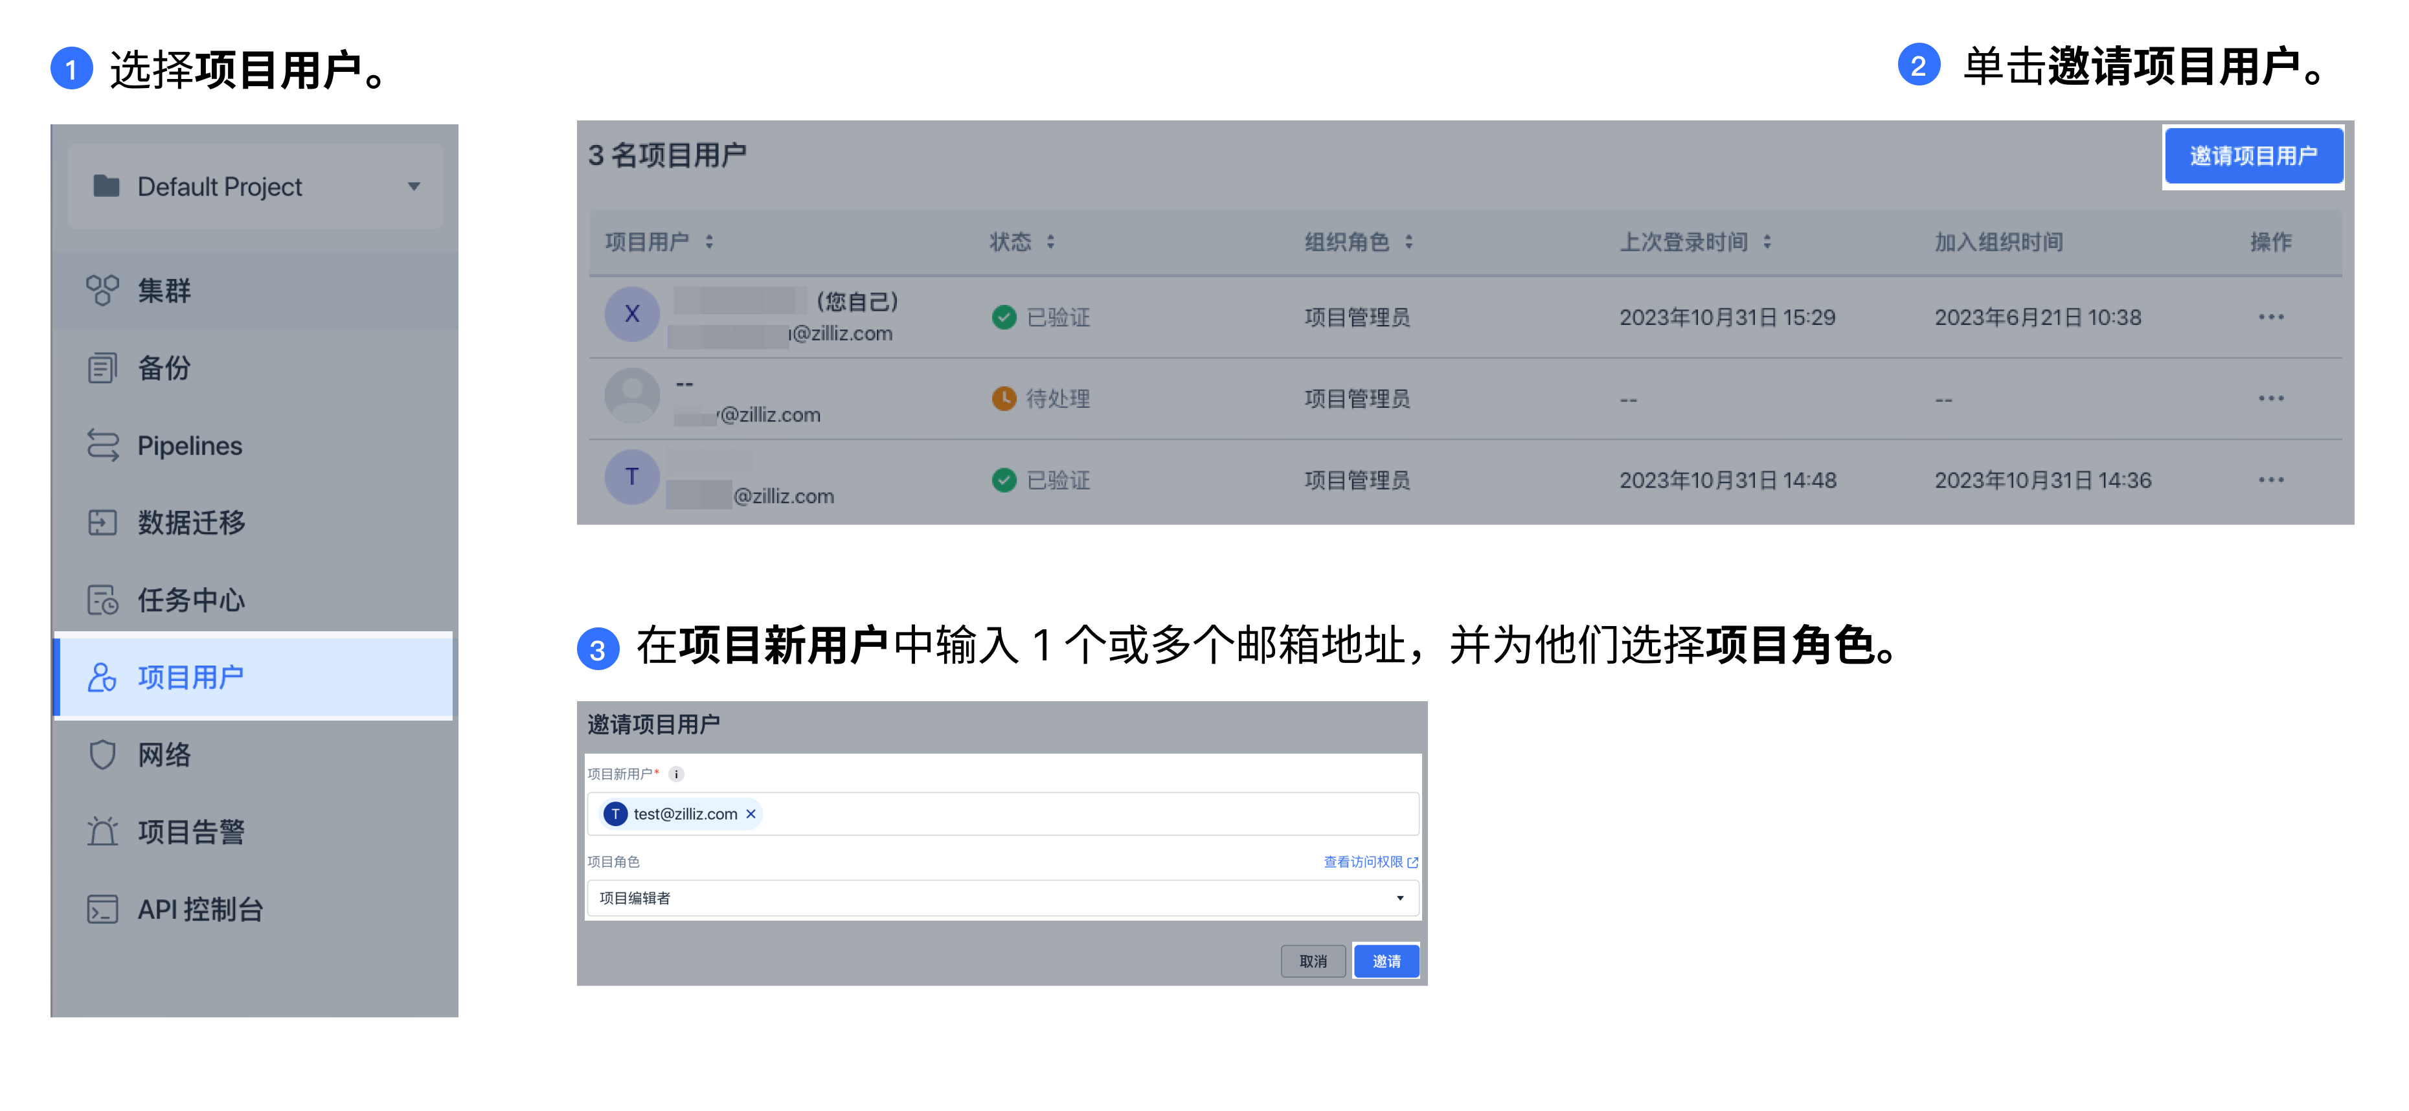Click the 网络 shield icon
The image size is (2409, 1111).
tap(102, 755)
